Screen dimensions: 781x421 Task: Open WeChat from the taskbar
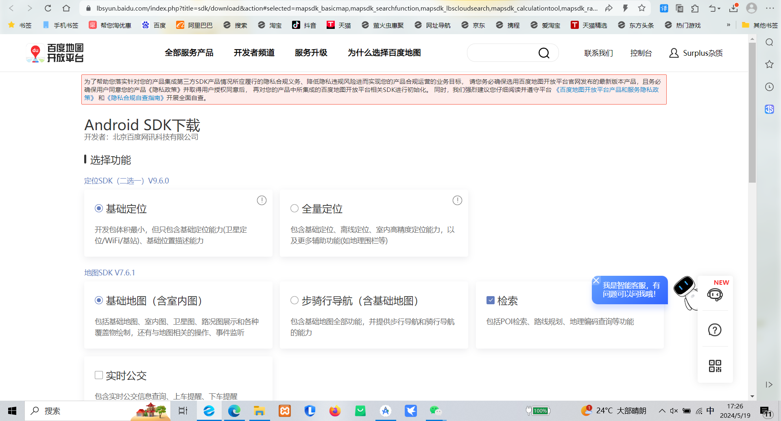436,411
